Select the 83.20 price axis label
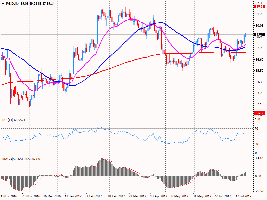Viewport: 267px width, 200px height. click(259, 93)
